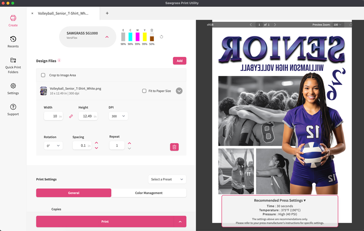This screenshot has width=364, height=231.
Task: Click the Design Files info icon
Action: [60, 60]
